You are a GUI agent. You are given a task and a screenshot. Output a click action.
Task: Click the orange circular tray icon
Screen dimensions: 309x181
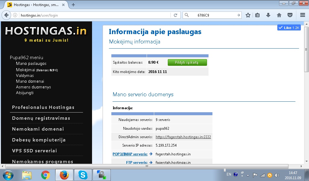click(x=269, y=175)
